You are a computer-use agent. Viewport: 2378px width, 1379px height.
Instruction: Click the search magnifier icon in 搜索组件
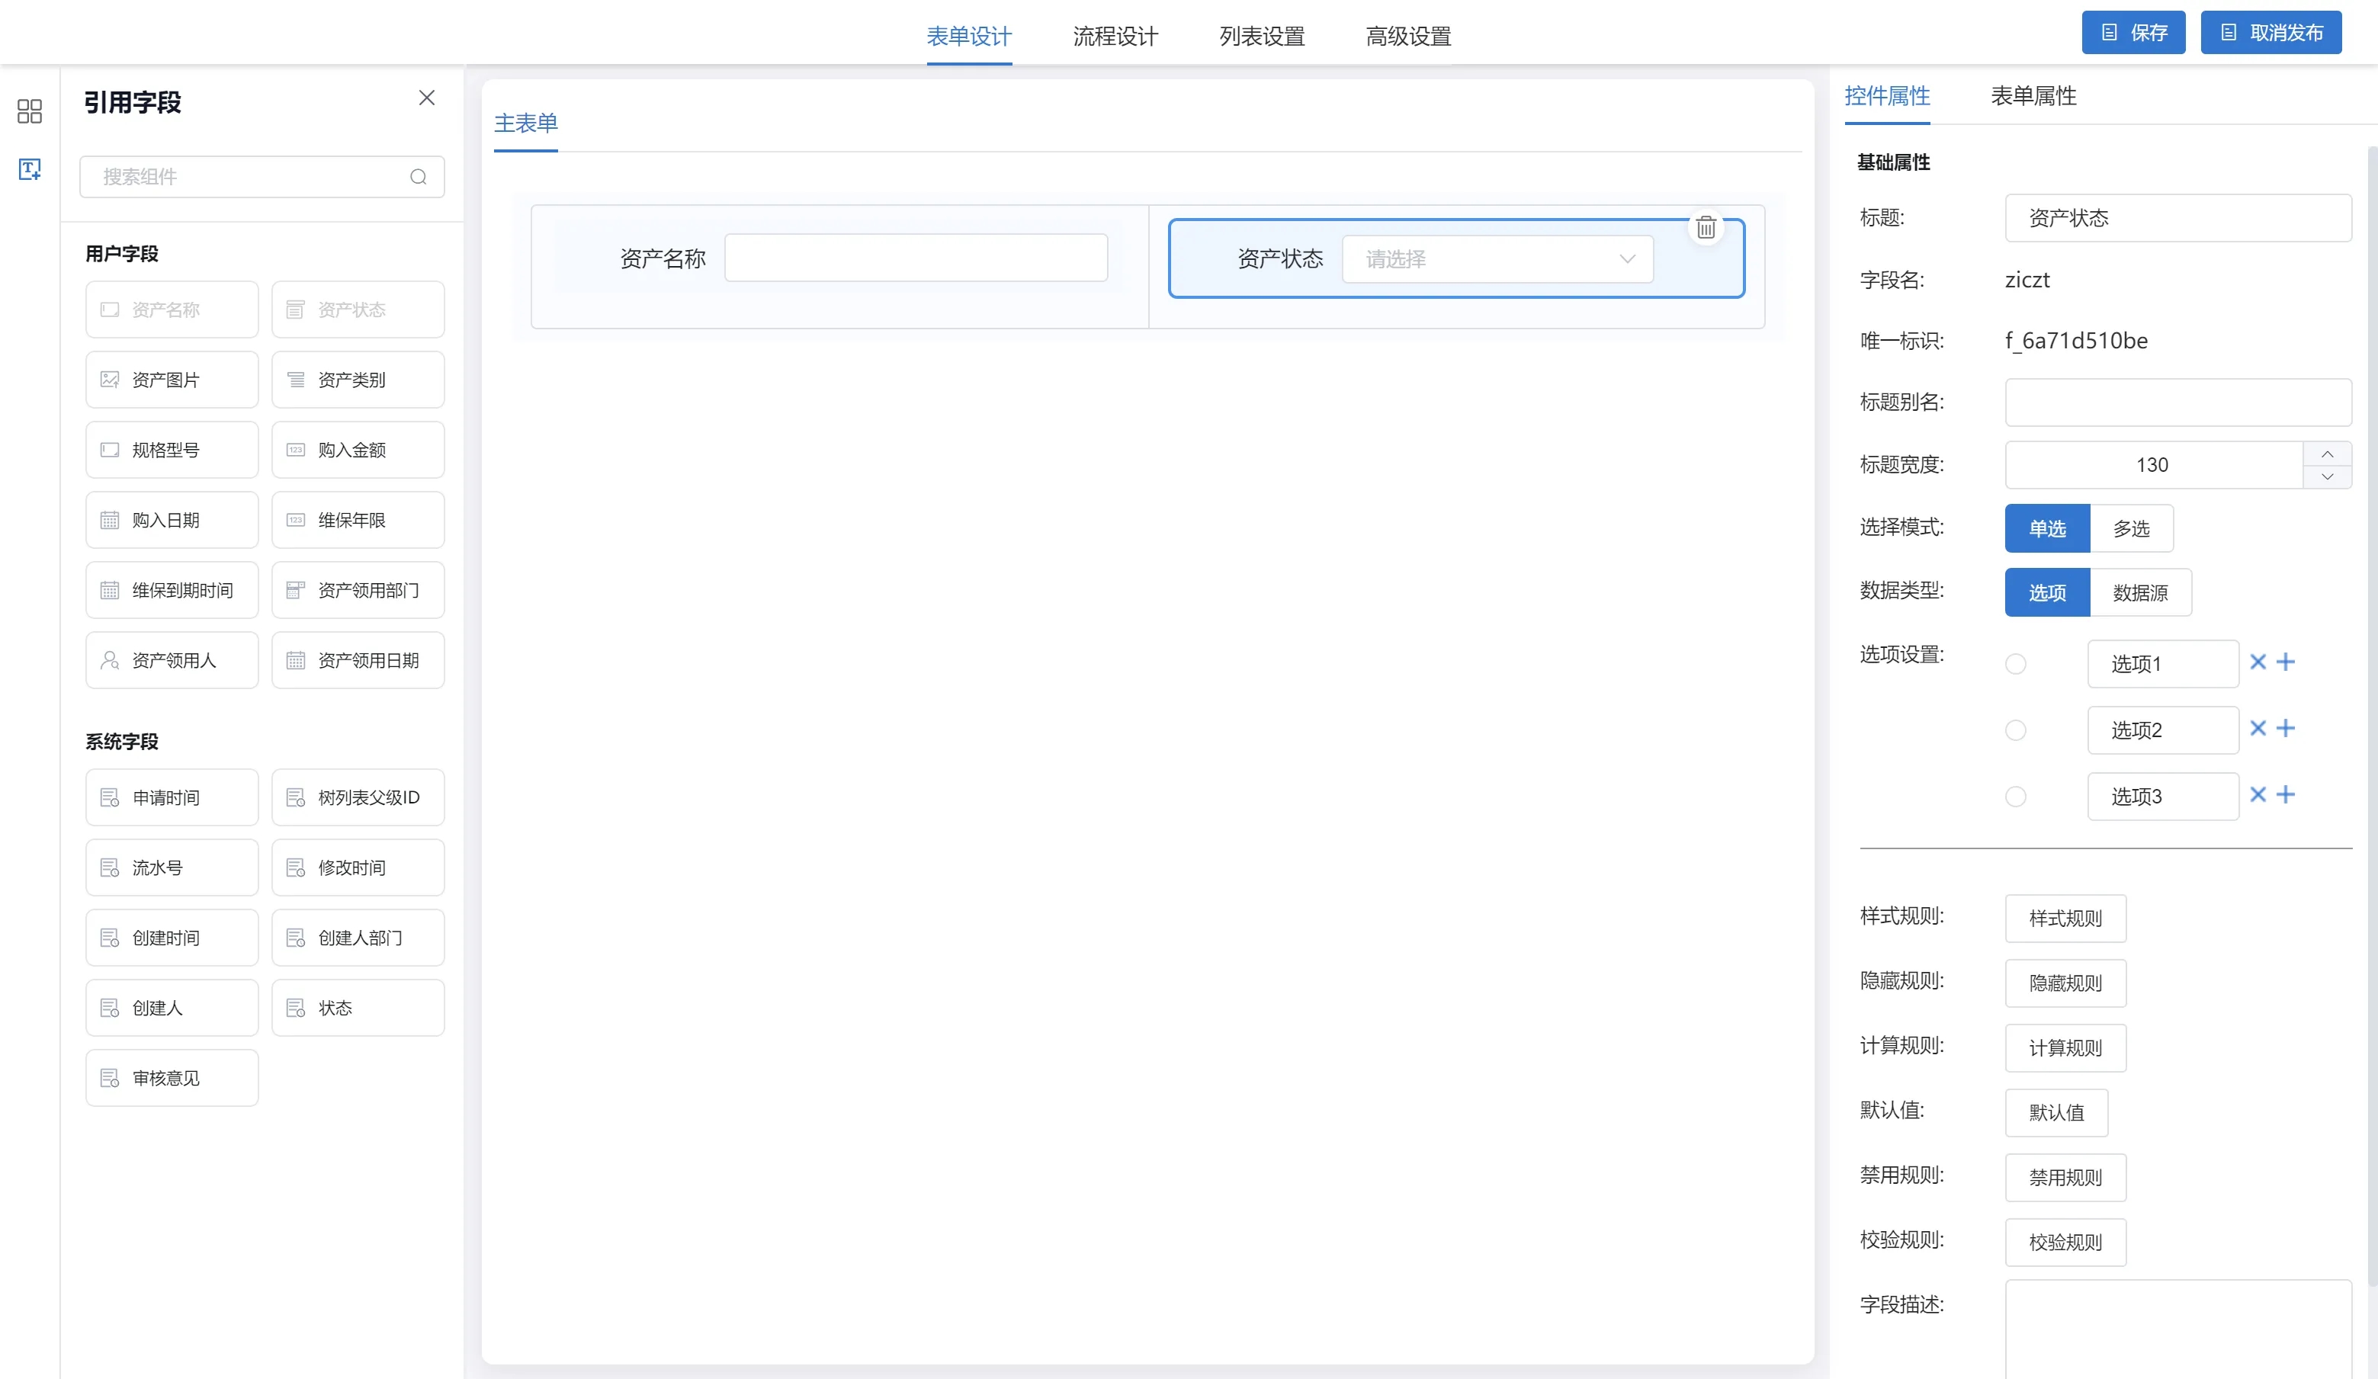coord(418,178)
